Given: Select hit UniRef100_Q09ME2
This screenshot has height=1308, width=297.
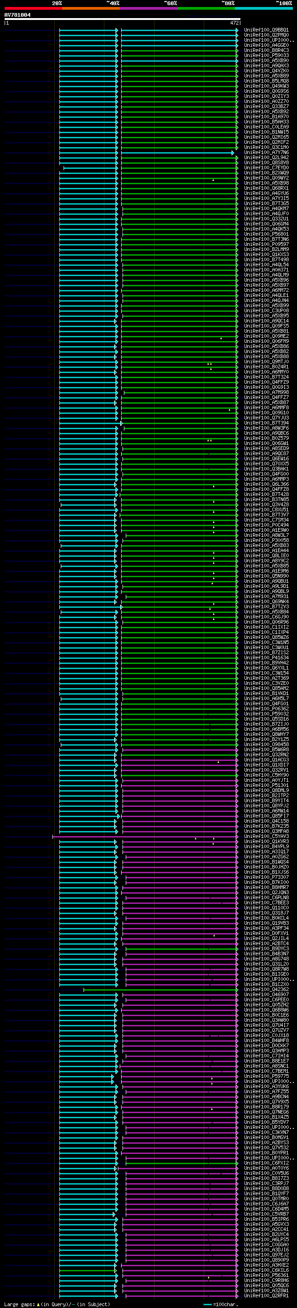Looking at the screenshot, I should coord(266,336).
